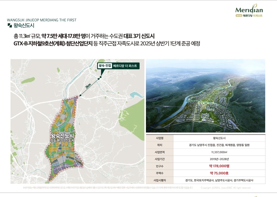The width and height of the screenshot is (277, 197).
Task: Click the 사업시행자 row label
Action: [160, 180]
